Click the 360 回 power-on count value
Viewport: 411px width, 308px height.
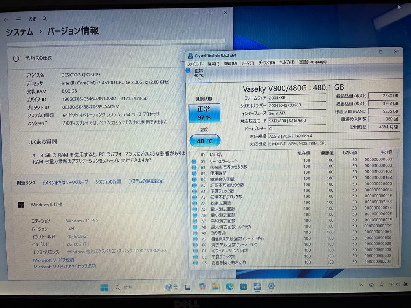[384, 119]
